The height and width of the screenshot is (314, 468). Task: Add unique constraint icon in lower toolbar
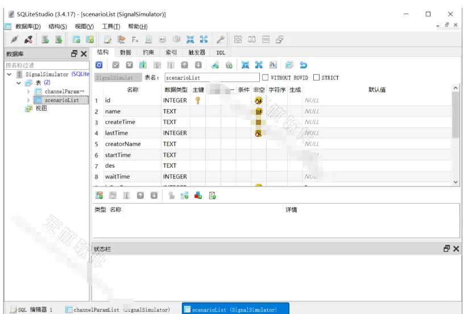pos(184,195)
